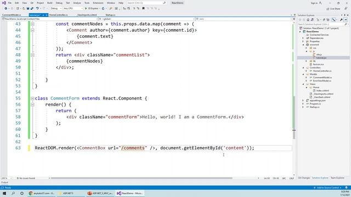
Task: Click the notifications bell in status bar
Action: pos(346,188)
